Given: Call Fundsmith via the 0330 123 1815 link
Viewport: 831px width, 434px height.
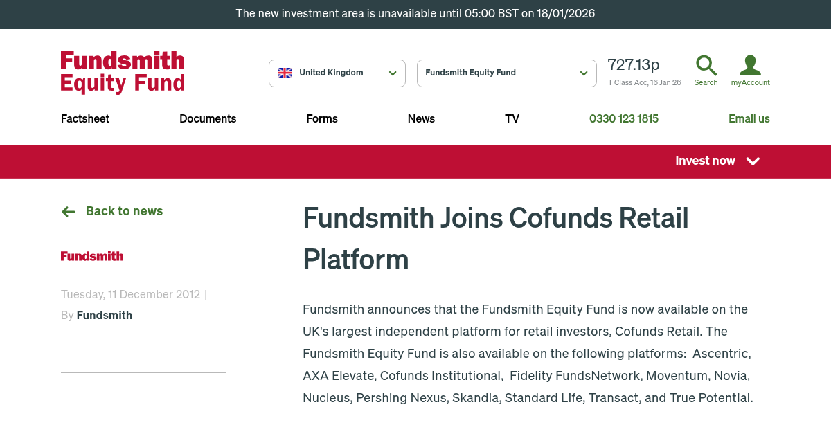Looking at the screenshot, I should pos(623,118).
